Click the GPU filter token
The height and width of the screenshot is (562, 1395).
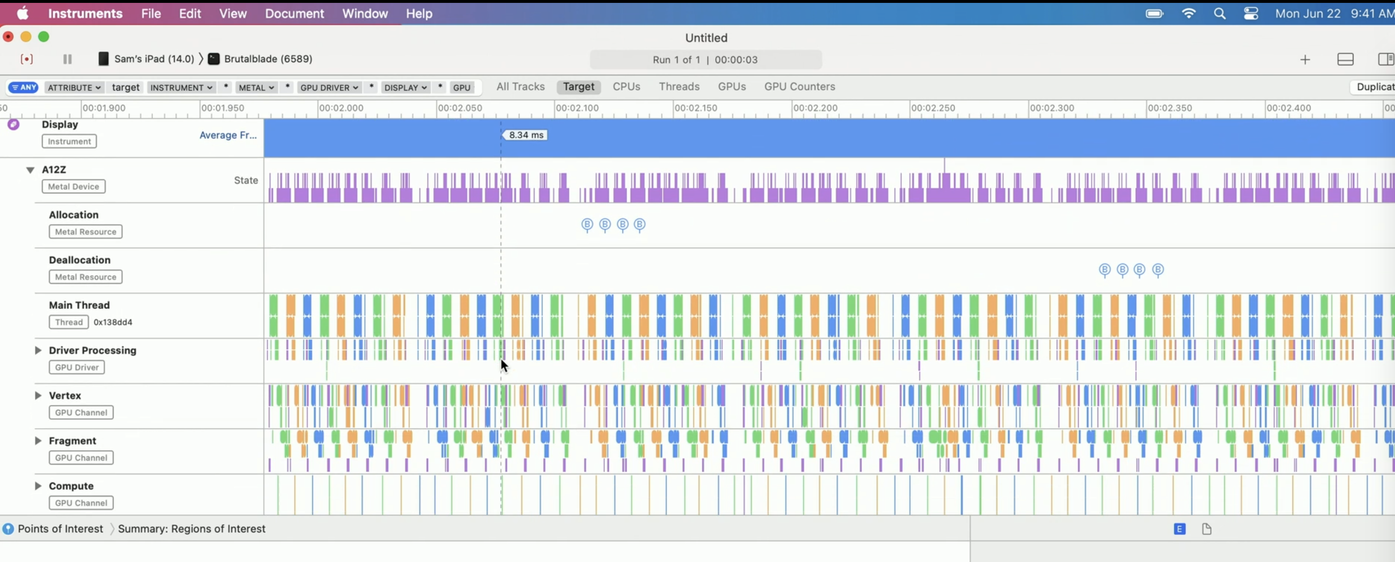tap(462, 87)
